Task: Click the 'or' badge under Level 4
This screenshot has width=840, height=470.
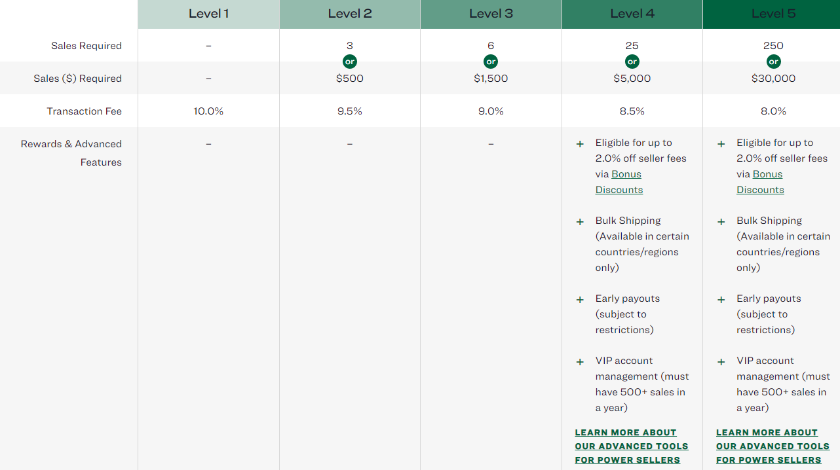Action: point(632,62)
